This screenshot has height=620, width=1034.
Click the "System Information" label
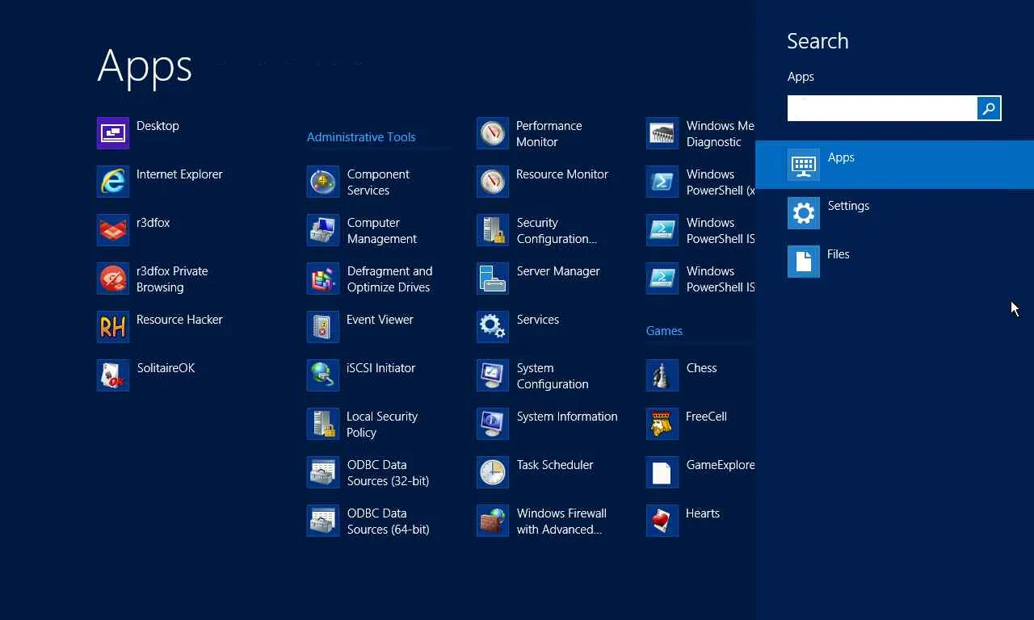(x=567, y=417)
